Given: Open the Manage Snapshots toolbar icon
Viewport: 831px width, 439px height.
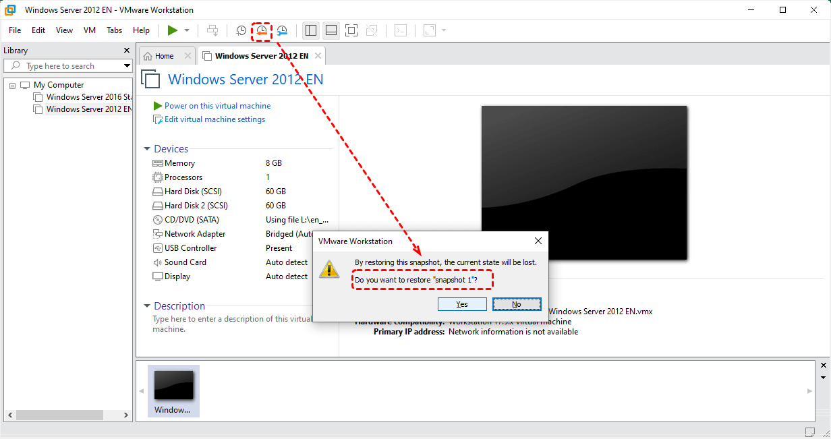Looking at the screenshot, I should (x=282, y=30).
